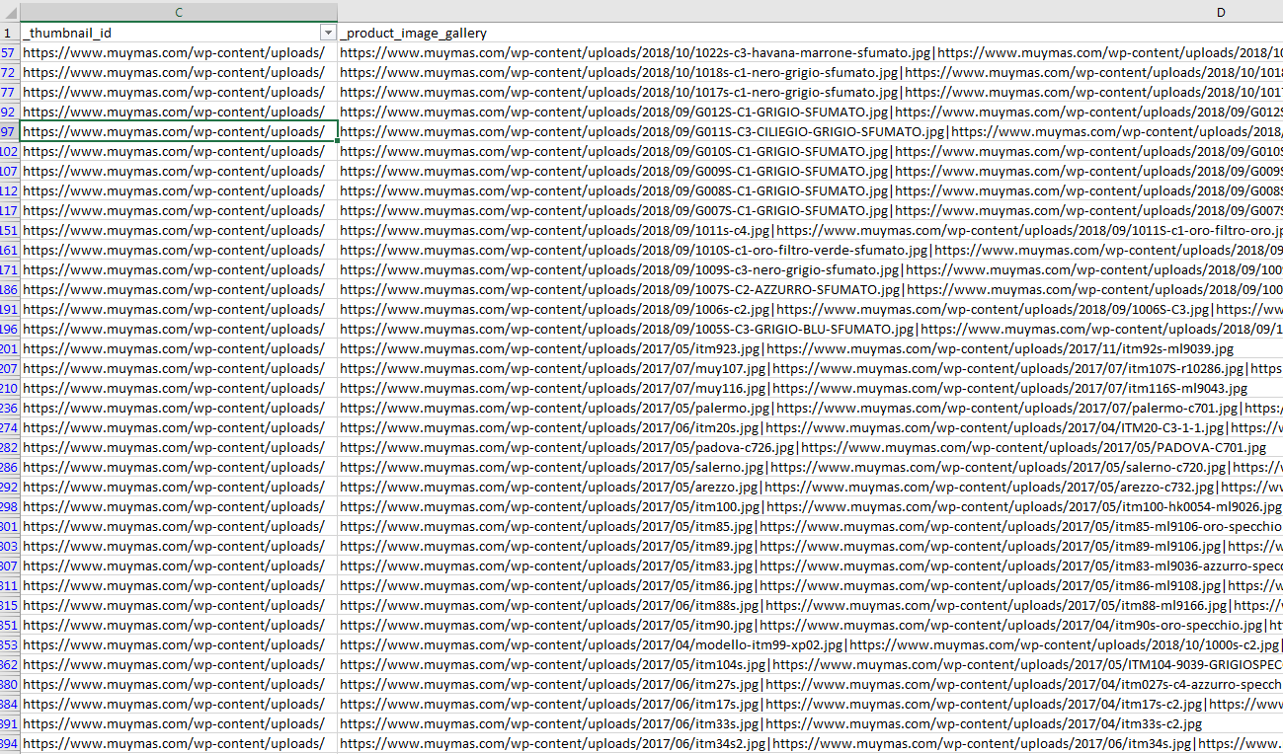Click gallery cell starting with muy107.jpg
Screen dimensions: 1283x754
(x=810, y=368)
